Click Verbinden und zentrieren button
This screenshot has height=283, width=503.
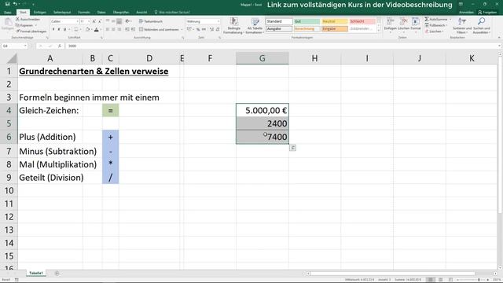(160, 30)
